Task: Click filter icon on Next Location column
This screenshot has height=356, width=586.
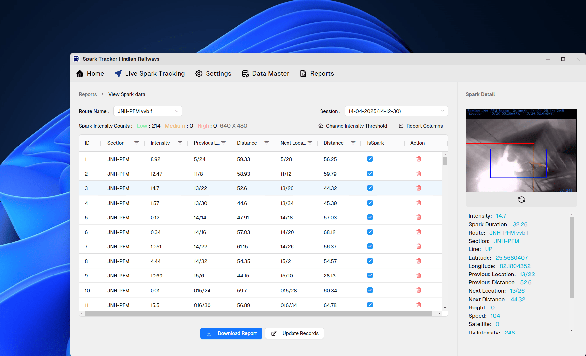Action: (x=310, y=143)
